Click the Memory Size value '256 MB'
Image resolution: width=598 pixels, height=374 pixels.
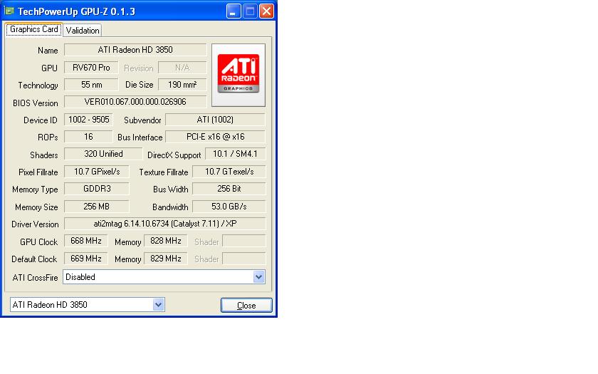97,207
